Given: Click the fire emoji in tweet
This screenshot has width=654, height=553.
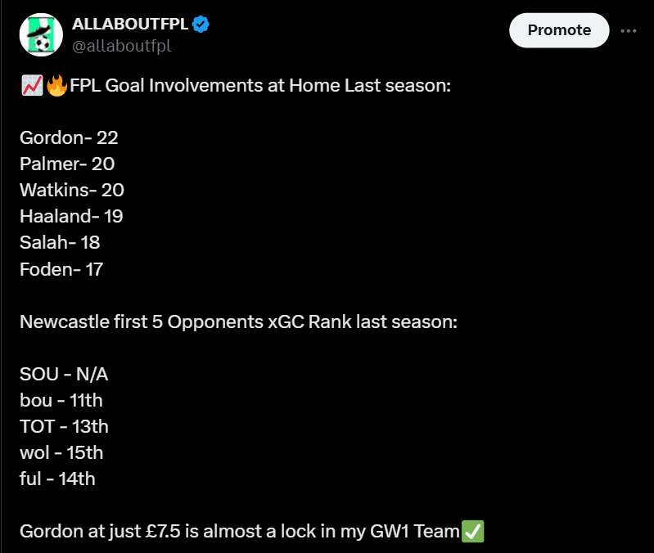Looking at the screenshot, I should point(56,85).
